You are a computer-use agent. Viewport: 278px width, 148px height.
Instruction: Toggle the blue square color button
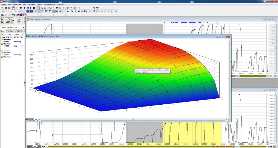tap(21, 15)
